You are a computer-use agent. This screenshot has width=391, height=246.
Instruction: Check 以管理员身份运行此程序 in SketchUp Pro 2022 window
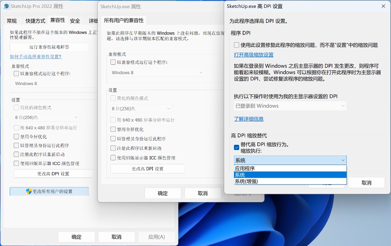16,145
